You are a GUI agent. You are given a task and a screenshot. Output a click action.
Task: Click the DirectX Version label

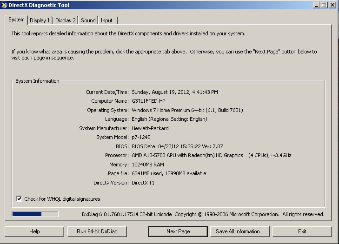coord(111,183)
